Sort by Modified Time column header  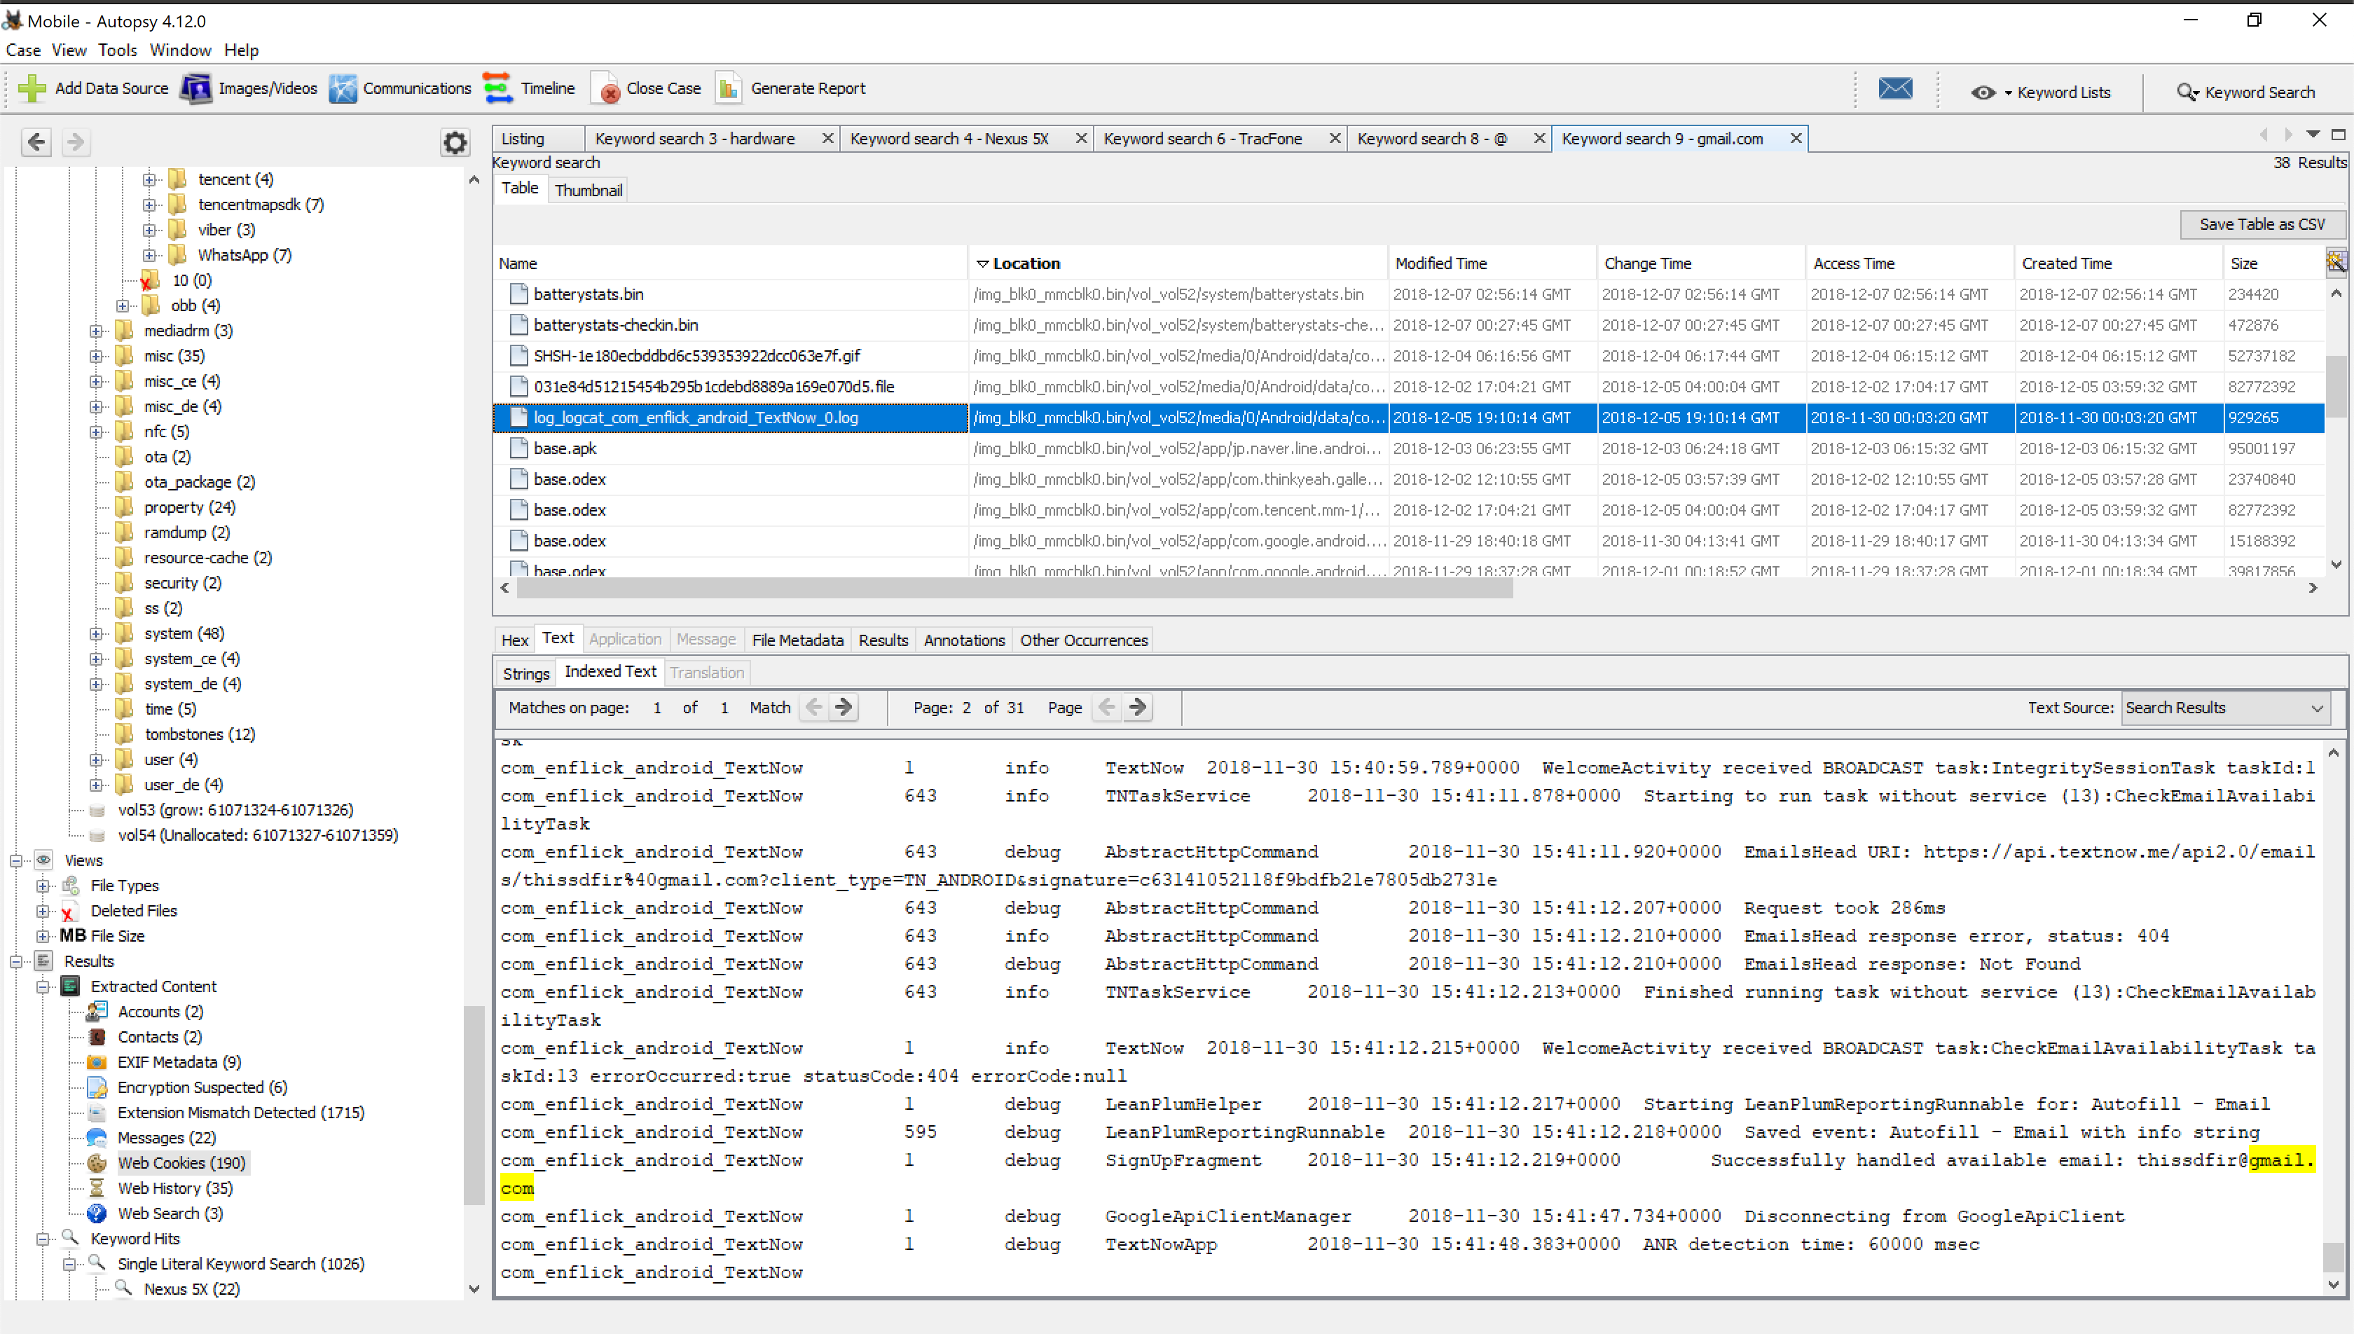click(1492, 263)
